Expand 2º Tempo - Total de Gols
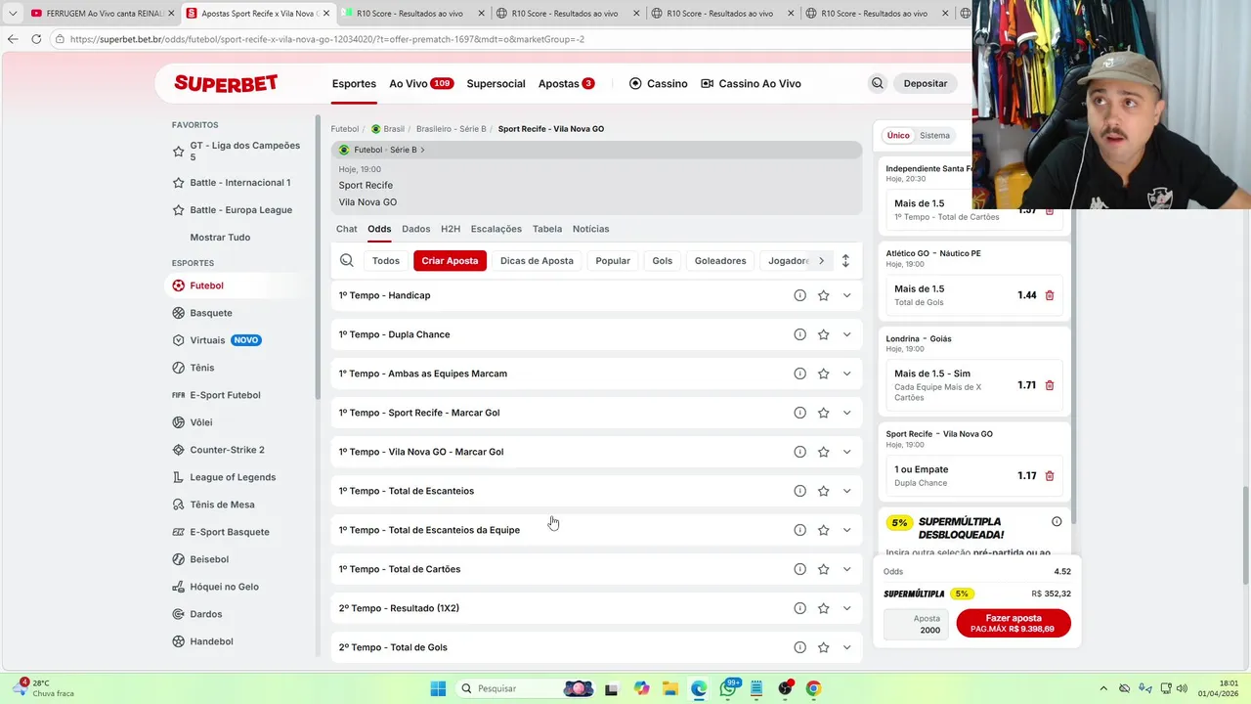 click(x=846, y=647)
